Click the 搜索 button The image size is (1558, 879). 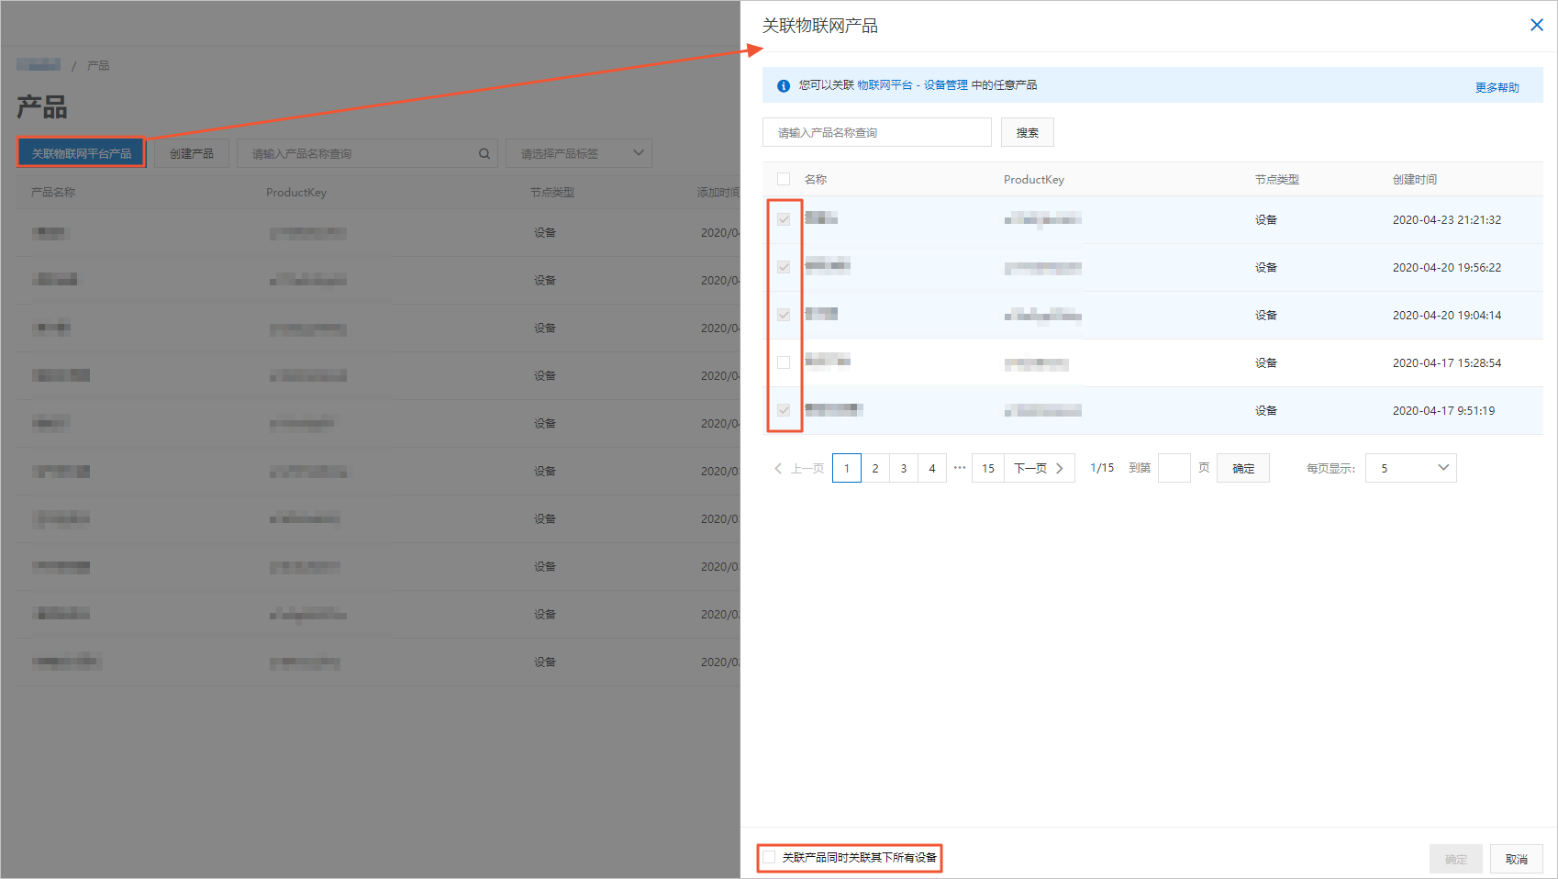(x=1028, y=132)
